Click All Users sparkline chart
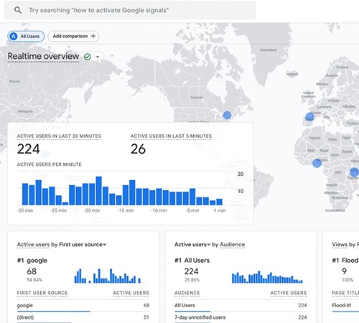Screen dimensions: 359x323 point(267,277)
